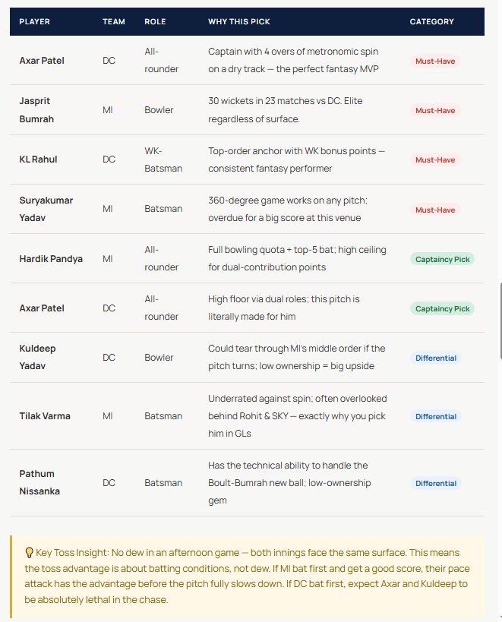Click the ROLE column header
The height and width of the screenshot is (622, 502).
pos(155,22)
